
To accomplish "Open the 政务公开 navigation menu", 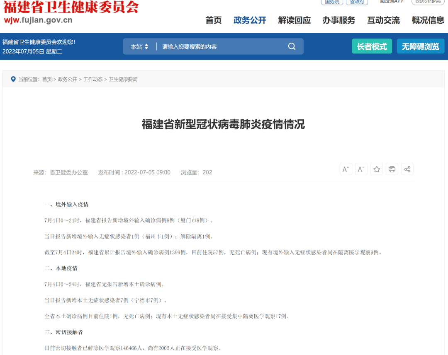I will (x=250, y=20).
